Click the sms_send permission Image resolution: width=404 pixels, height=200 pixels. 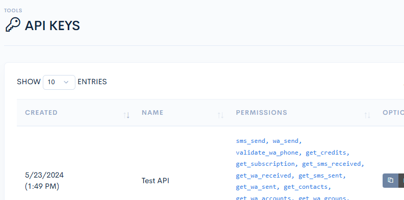(x=251, y=141)
